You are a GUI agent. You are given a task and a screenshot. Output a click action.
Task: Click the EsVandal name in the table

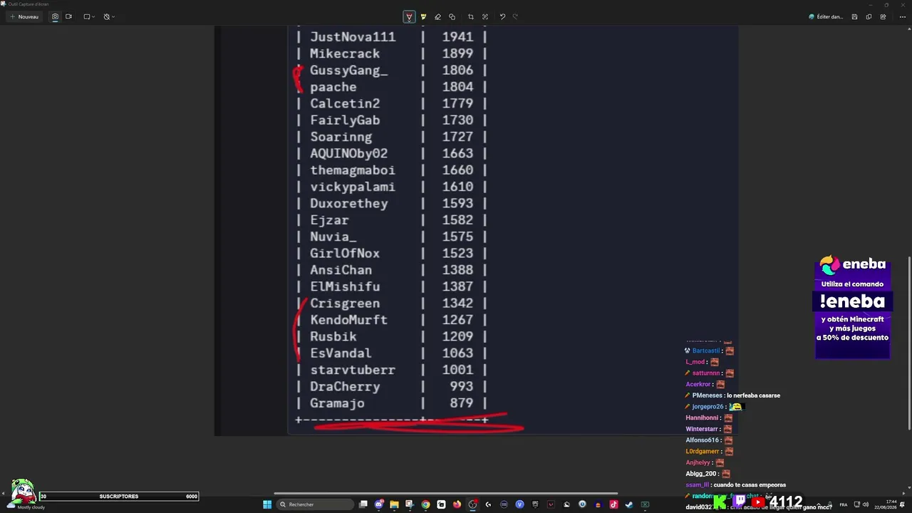[341, 353]
